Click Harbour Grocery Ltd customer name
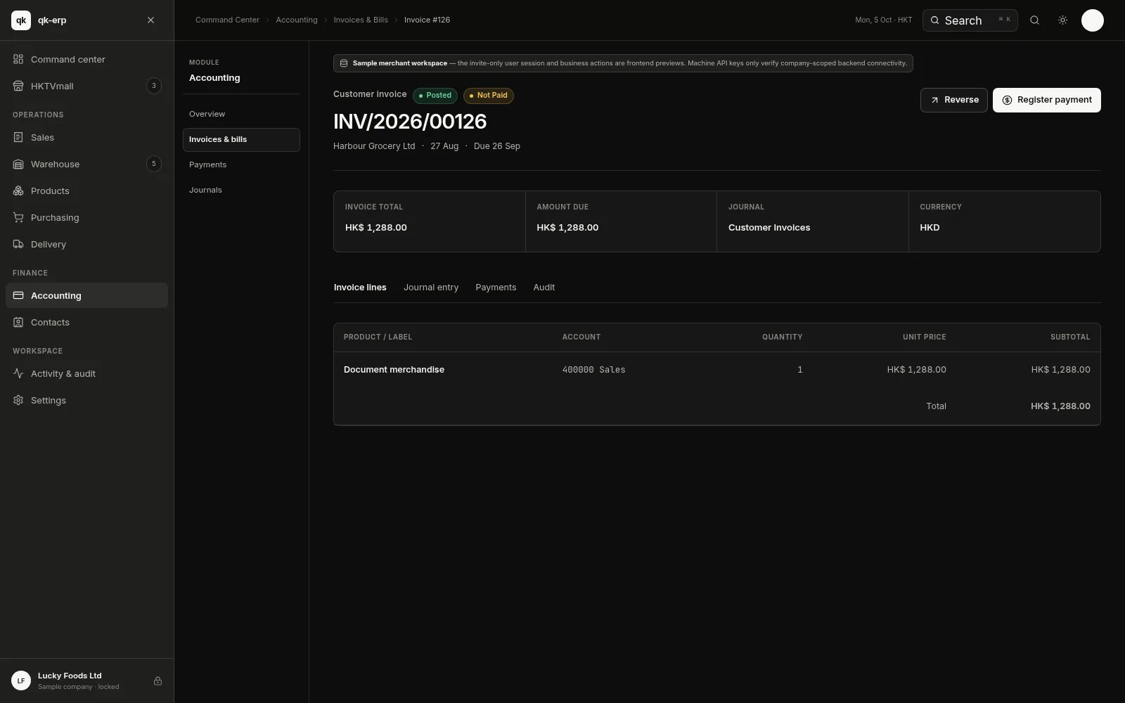 374,146
